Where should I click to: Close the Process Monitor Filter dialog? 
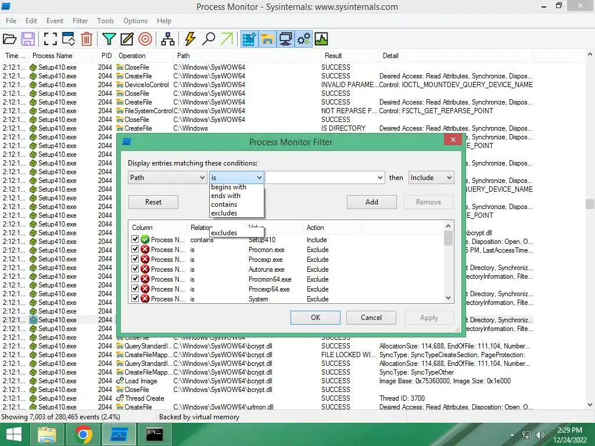(453, 140)
